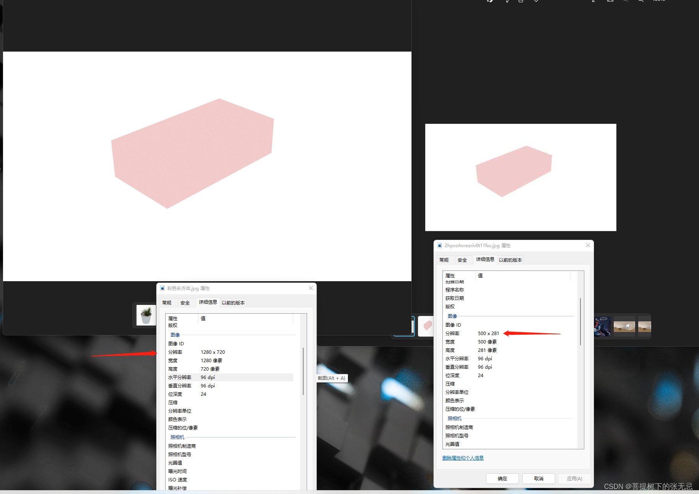Image resolution: width=699 pixels, height=494 pixels.
Task: Click the 确定 button
Action: point(502,478)
